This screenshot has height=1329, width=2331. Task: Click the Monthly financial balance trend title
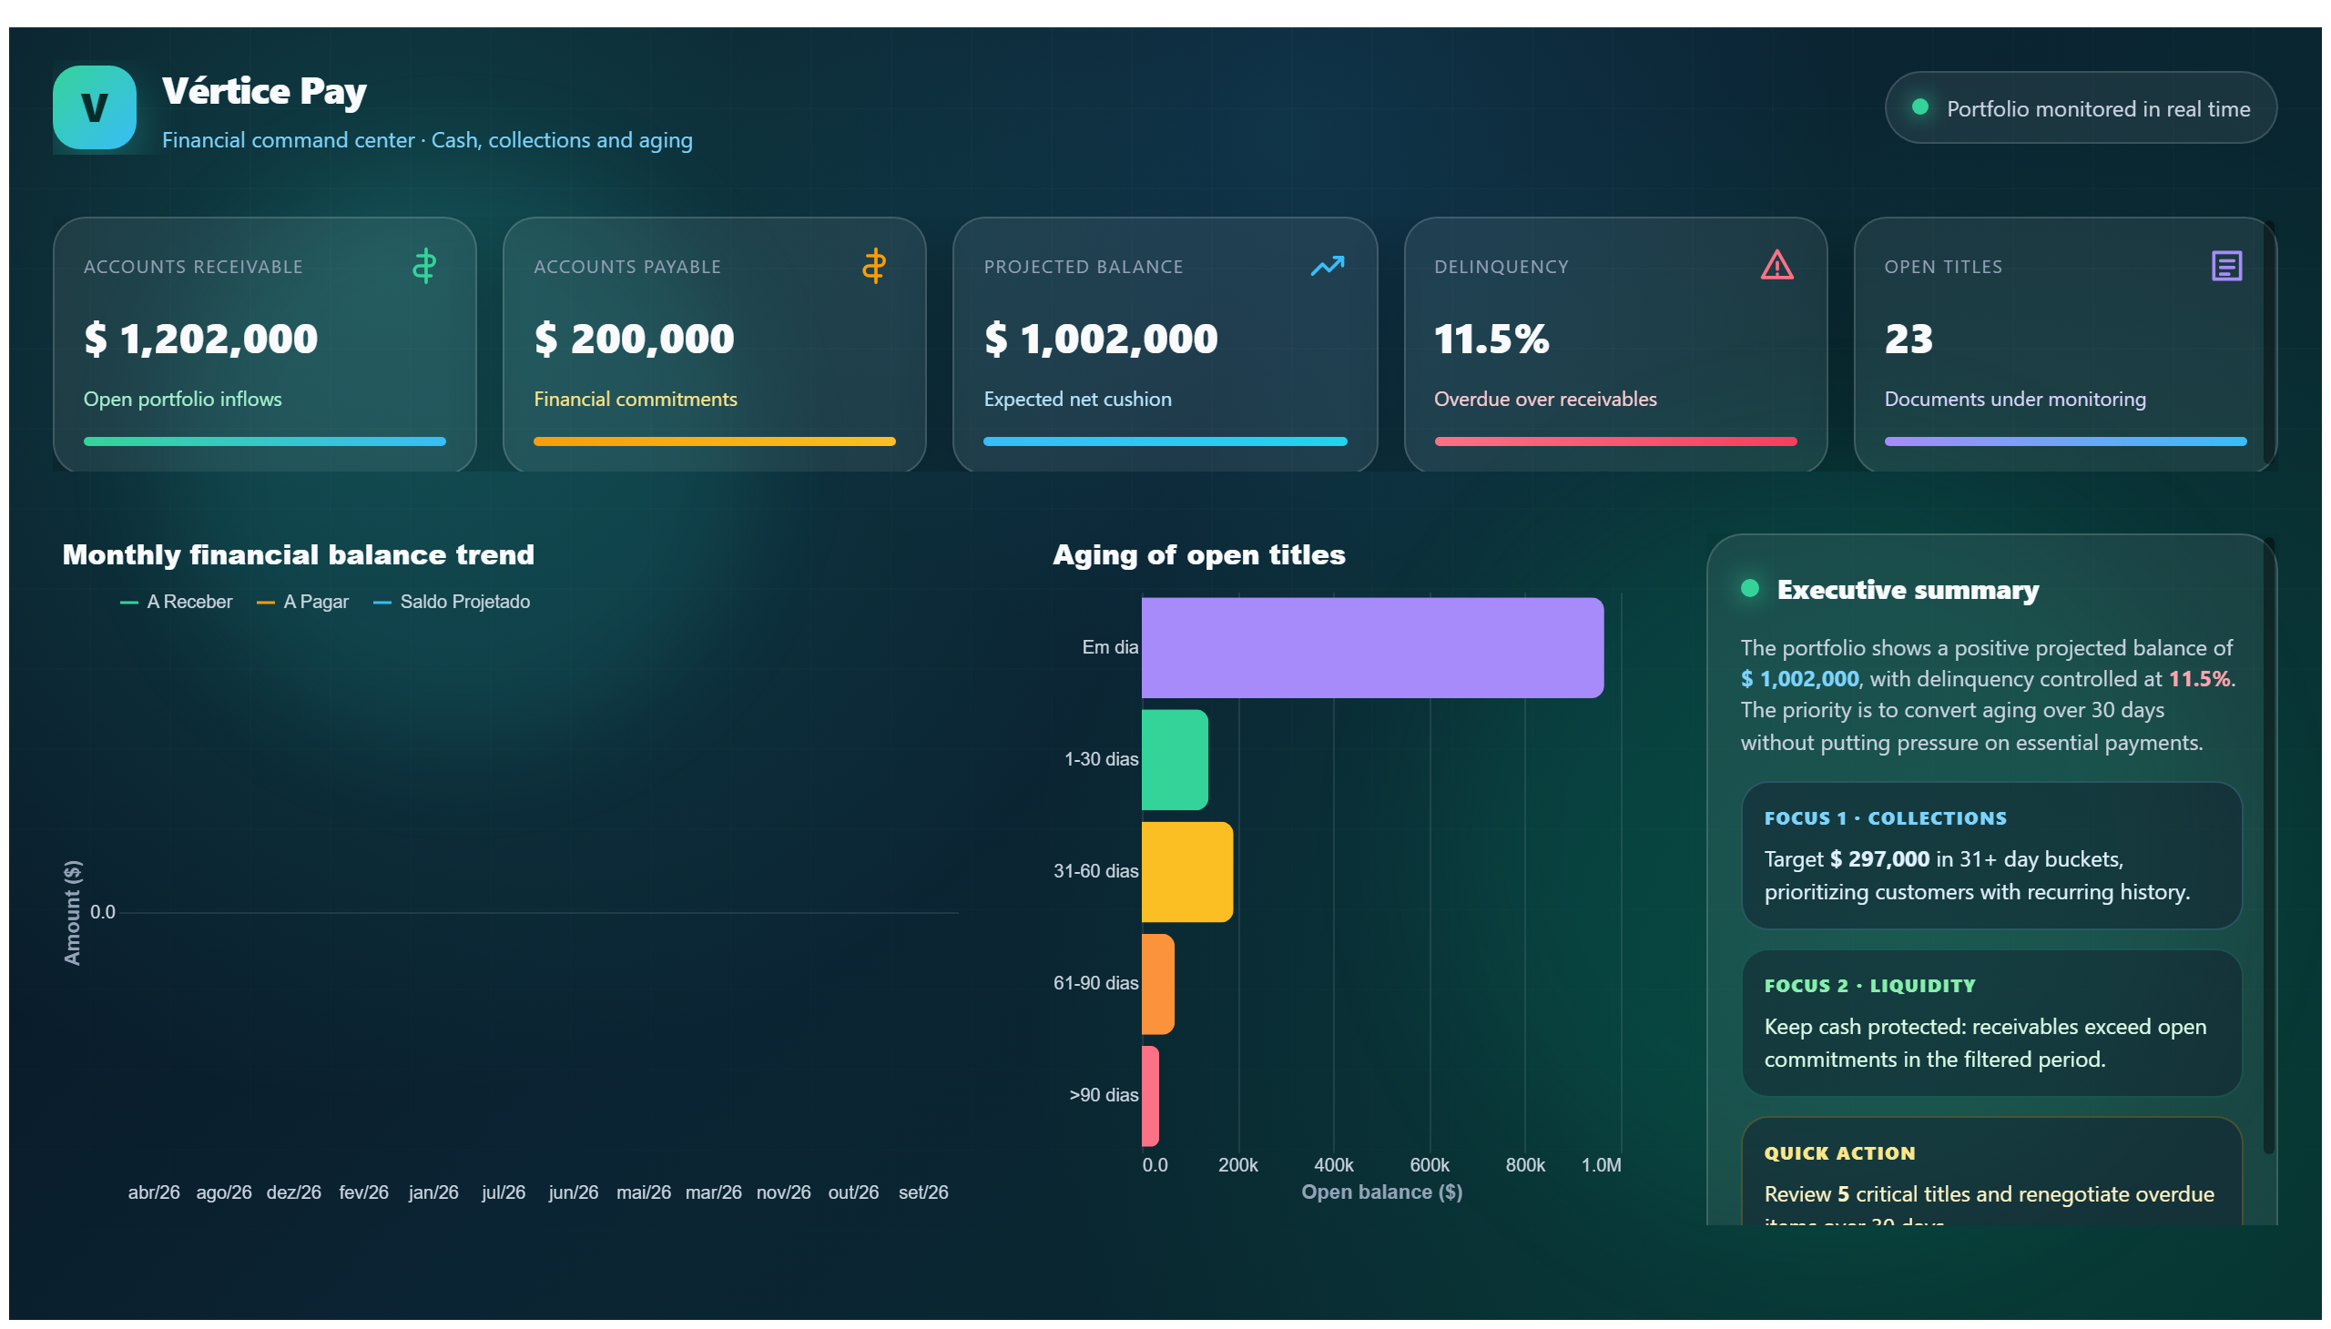pyautogui.click(x=298, y=555)
